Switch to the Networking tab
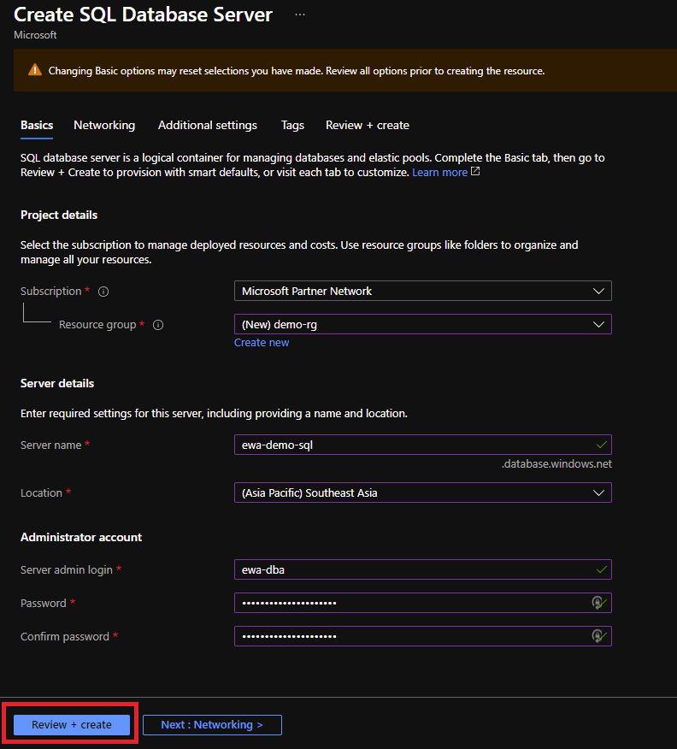This screenshot has width=677, height=749. [x=104, y=125]
